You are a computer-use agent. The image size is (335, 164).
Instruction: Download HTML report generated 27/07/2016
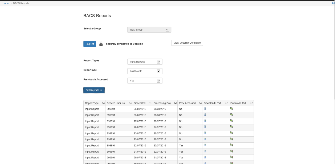[205, 121]
